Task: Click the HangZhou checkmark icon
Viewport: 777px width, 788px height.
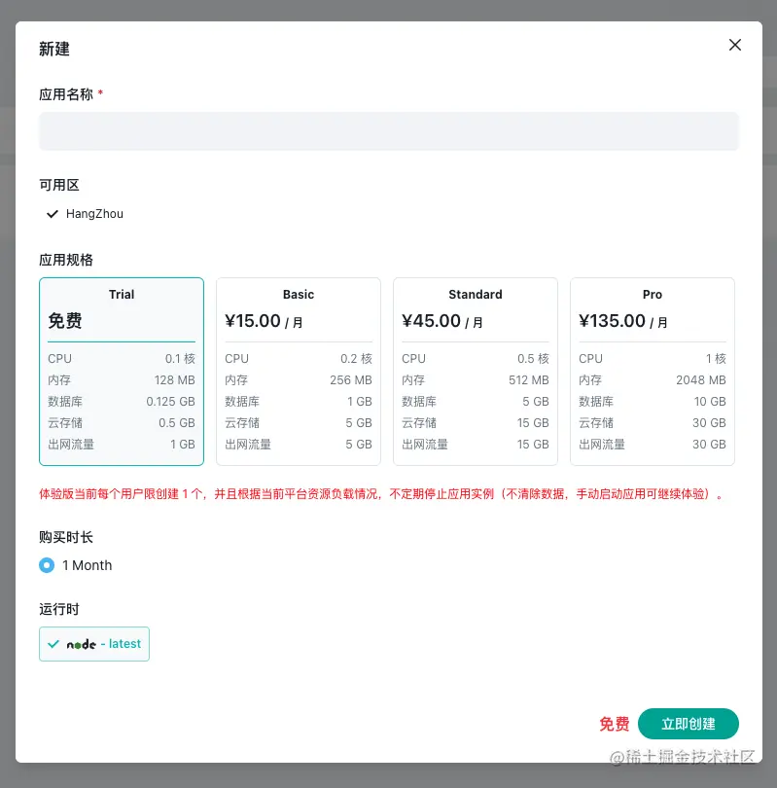Action: [x=53, y=214]
